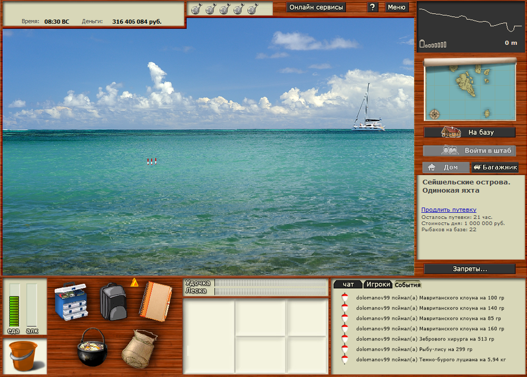Click the third medal icon

click(225, 9)
